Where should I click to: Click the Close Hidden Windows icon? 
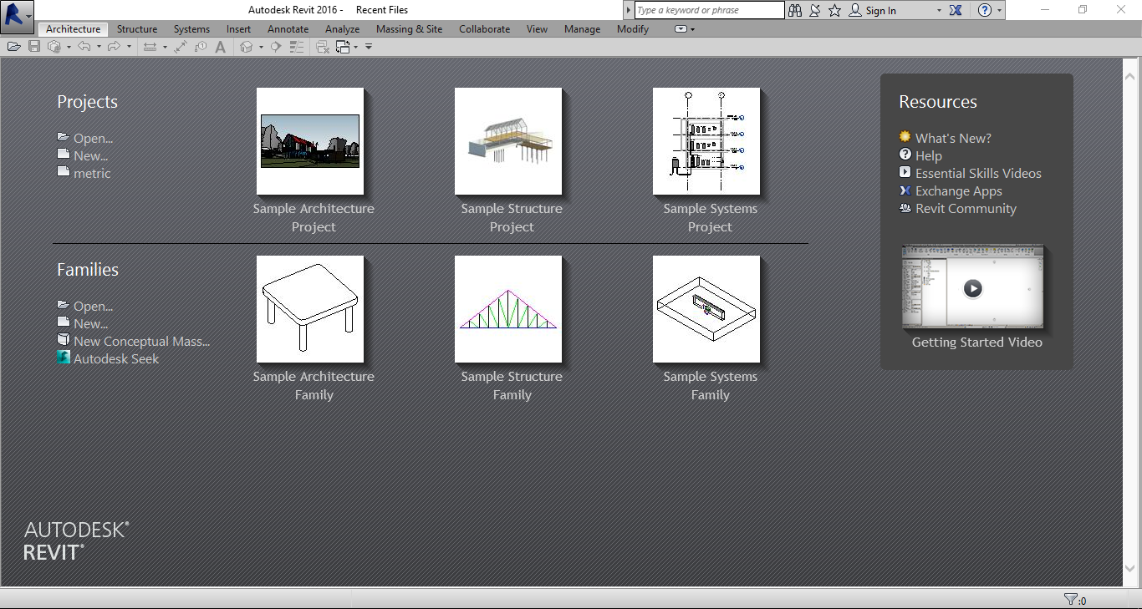pyautogui.click(x=322, y=47)
